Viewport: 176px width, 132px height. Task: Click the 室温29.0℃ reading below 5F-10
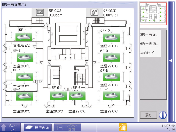point(109,46)
